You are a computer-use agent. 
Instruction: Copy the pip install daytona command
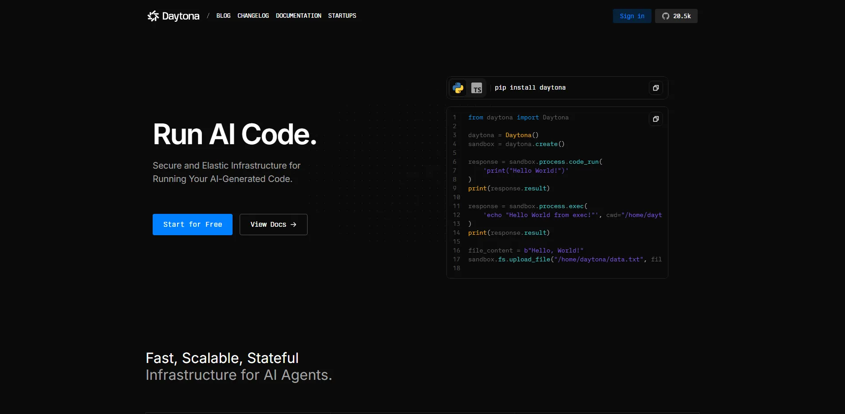pyautogui.click(x=655, y=88)
